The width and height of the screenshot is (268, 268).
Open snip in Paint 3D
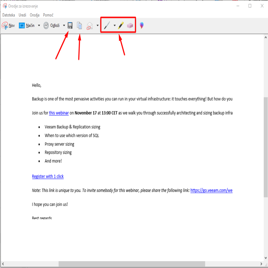pyautogui.click(x=141, y=25)
